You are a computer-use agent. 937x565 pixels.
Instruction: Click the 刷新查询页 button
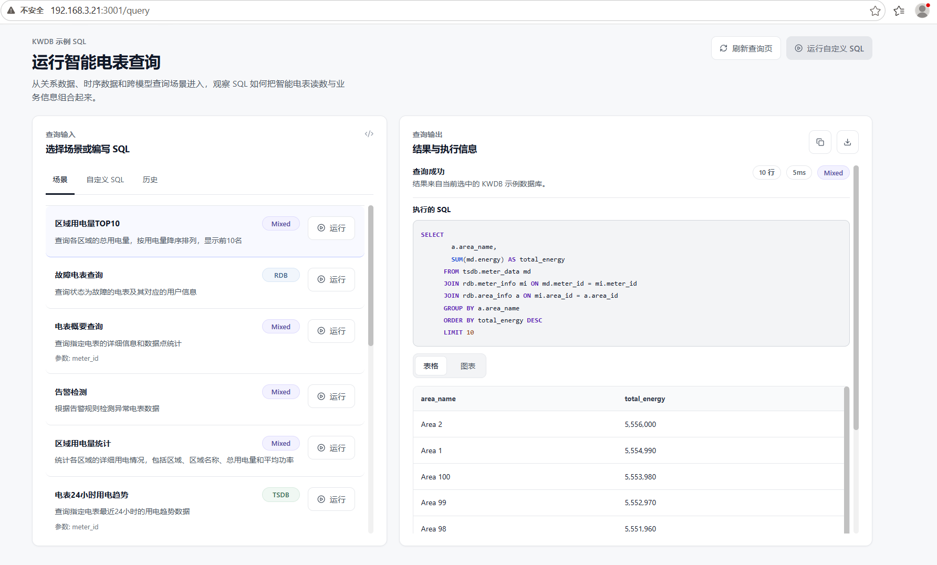(x=746, y=48)
